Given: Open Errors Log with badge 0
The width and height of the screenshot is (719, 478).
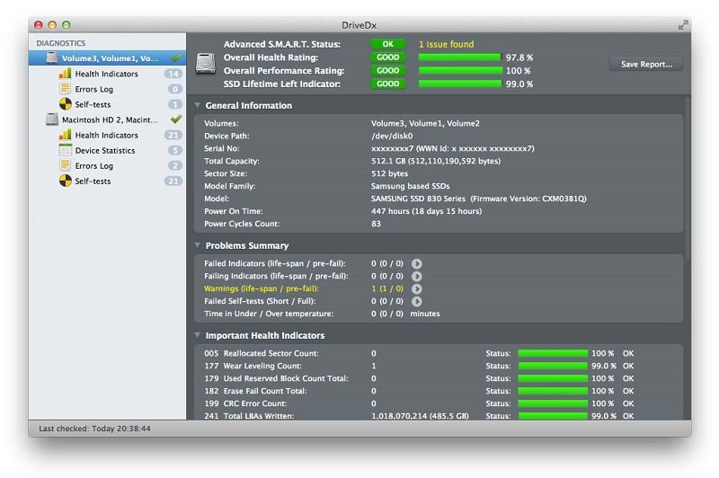Looking at the screenshot, I should click(107, 89).
